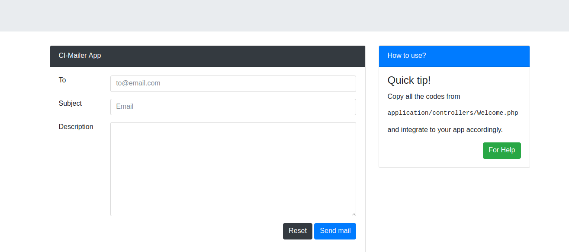Viewport: 569px width, 252px height.
Task: Click inside the Description text area
Action: point(233,169)
